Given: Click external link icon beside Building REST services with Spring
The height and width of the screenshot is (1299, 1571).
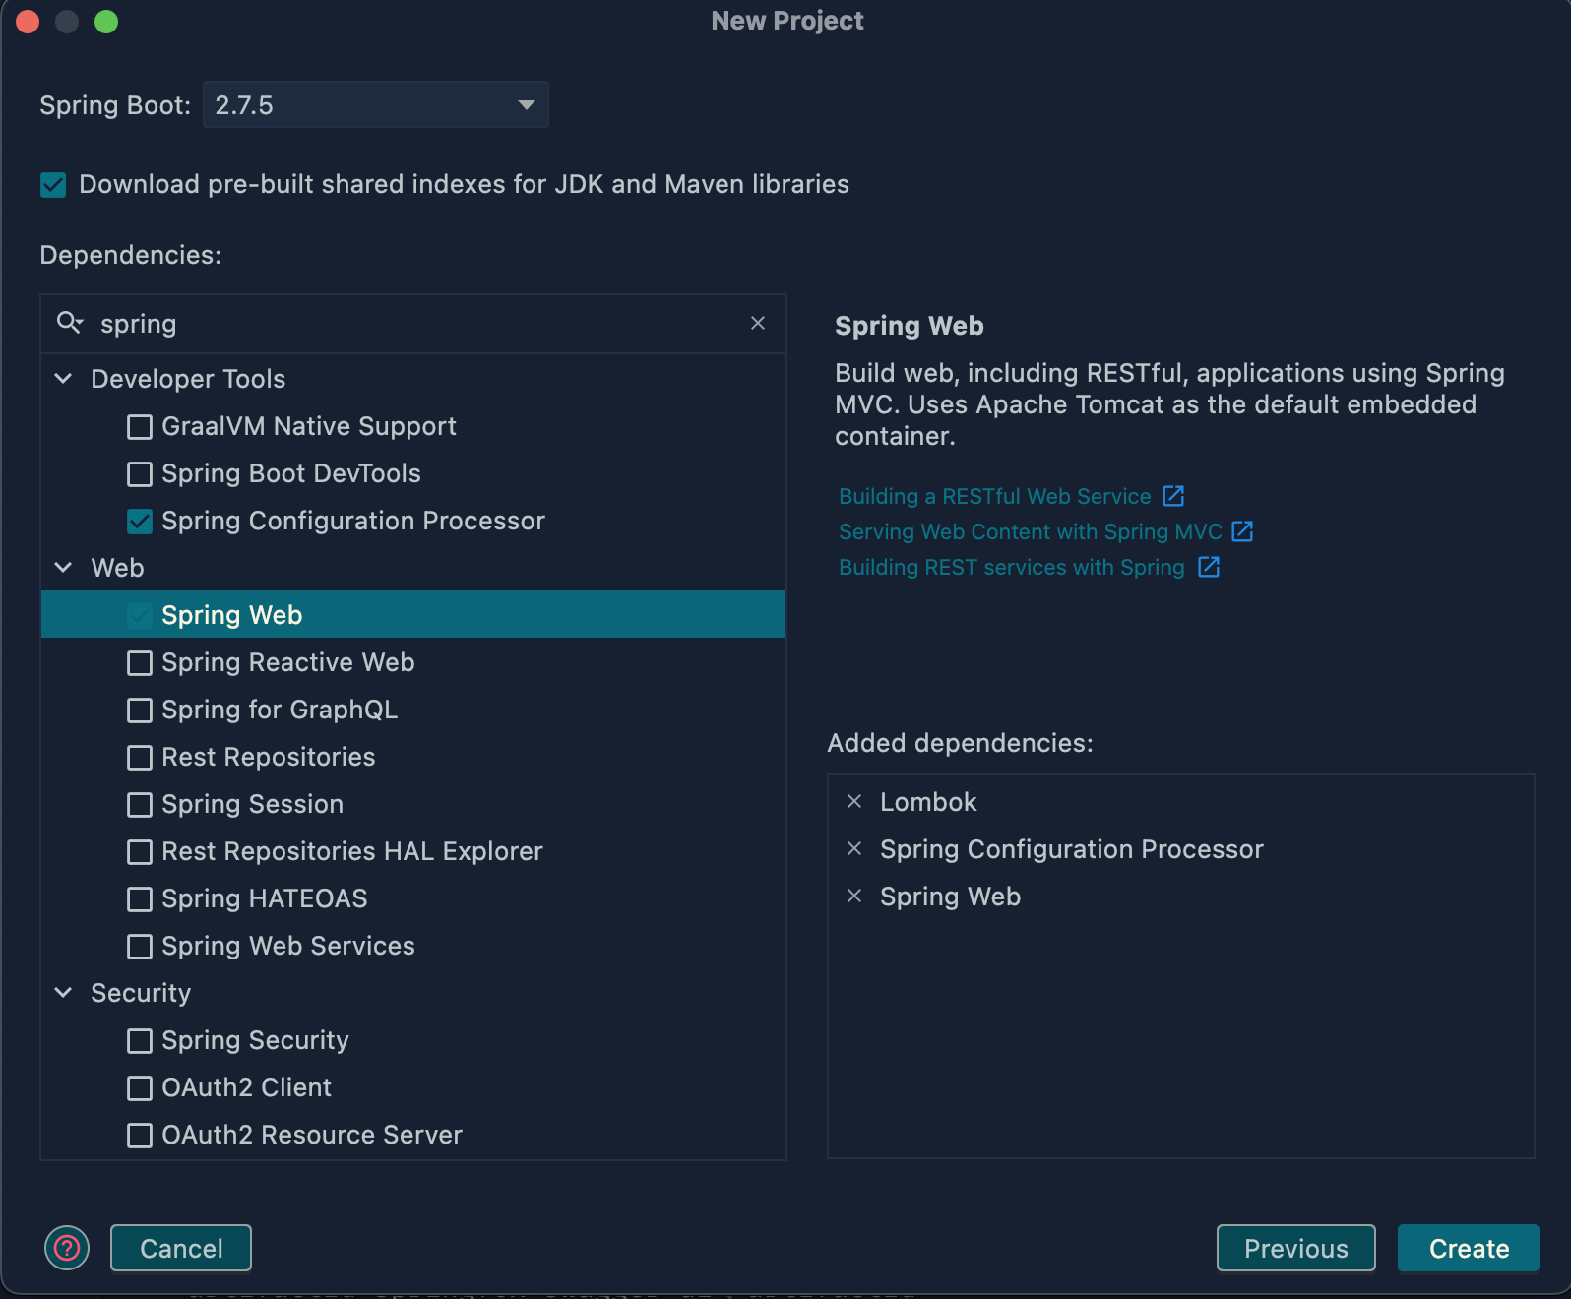Looking at the screenshot, I should (x=1209, y=567).
